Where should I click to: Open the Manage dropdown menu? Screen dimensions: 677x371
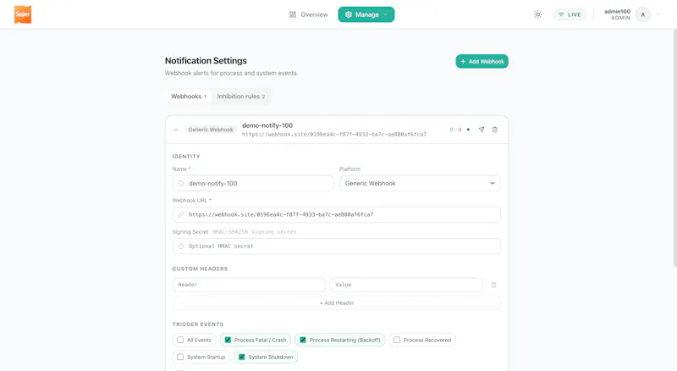point(366,14)
